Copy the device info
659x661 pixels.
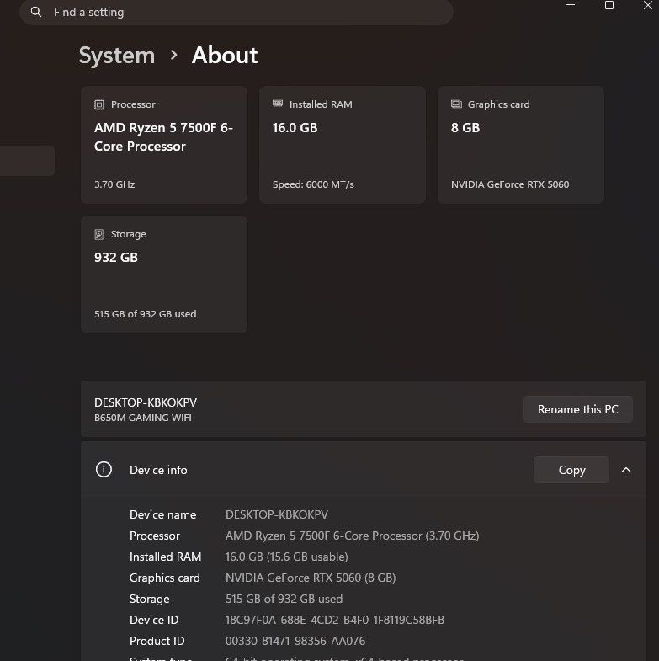(571, 470)
